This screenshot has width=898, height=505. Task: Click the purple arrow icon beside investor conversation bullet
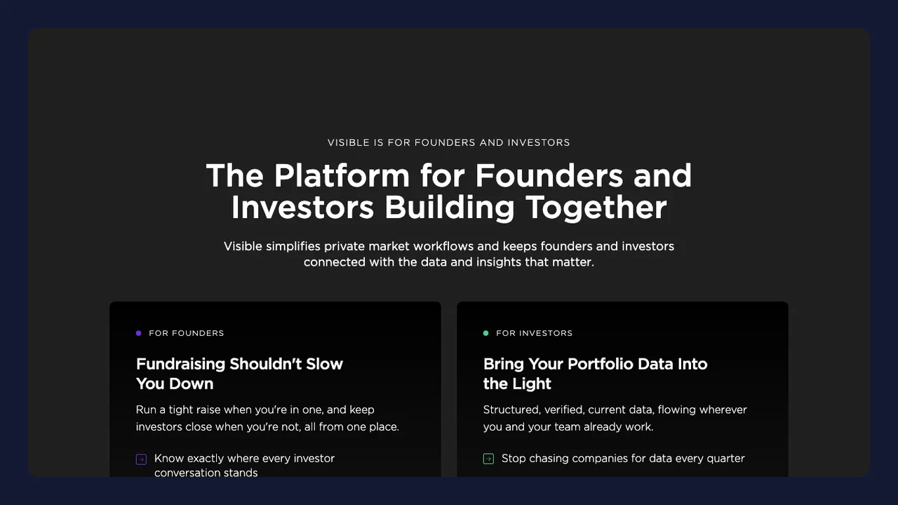click(x=141, y=459)
